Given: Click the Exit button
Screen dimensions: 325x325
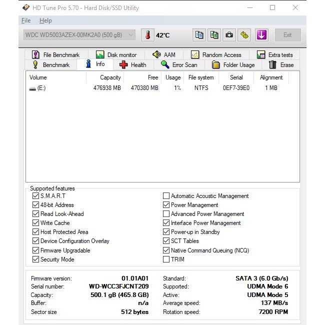Looking at the screenshot, I should pos(287,35).
